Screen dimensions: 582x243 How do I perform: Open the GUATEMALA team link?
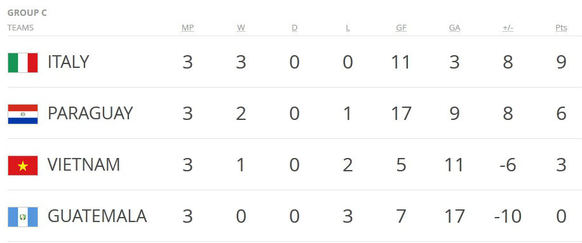click(x=97, y=216)
